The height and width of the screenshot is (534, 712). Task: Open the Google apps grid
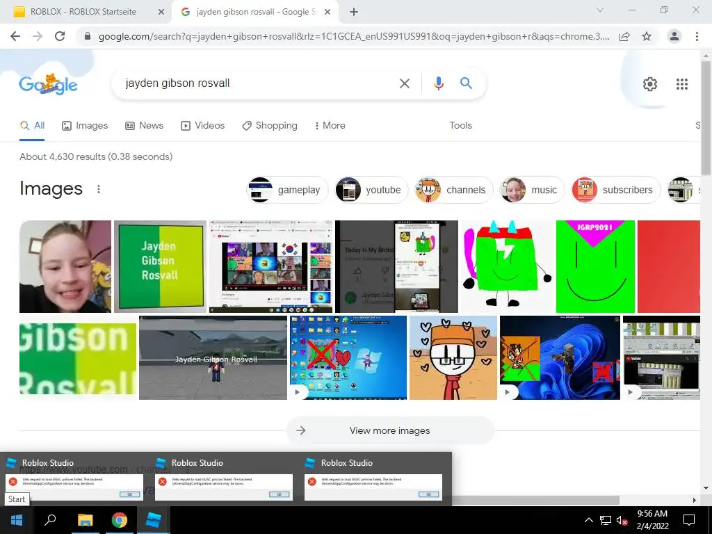point(681,84)
